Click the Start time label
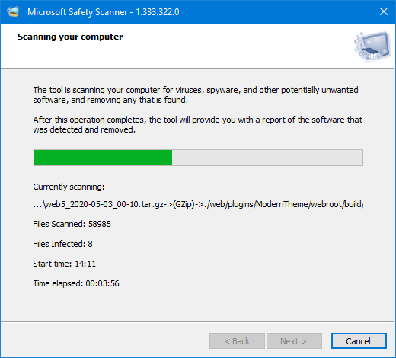This screenshot has height=358, width=396. [x=65, y=264]
